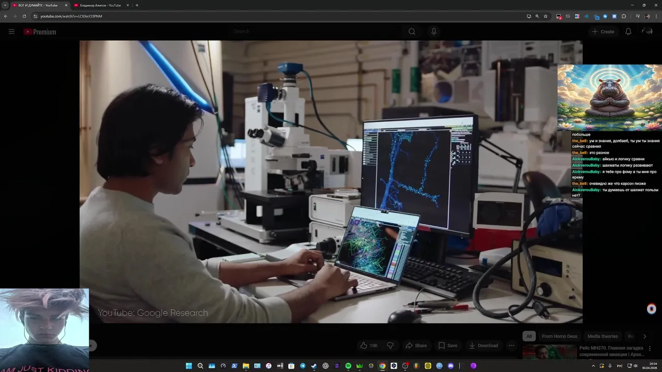The width and height of the screenshot is (662, 372).
Task: Go to the YouTube Premium home logo
Action: (x=40, y=32)
